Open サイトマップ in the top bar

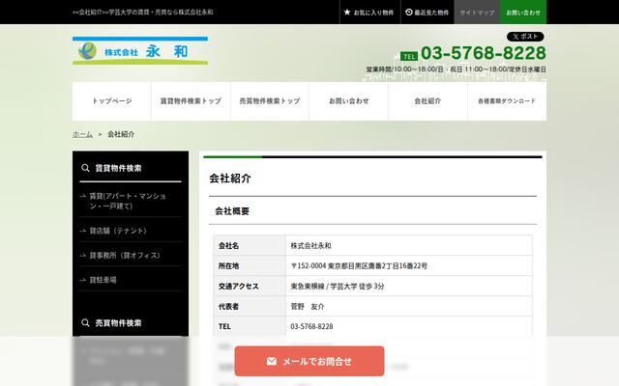(477, 13)
